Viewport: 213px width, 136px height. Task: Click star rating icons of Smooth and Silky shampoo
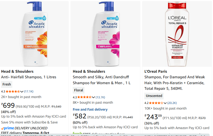point(84,97)
